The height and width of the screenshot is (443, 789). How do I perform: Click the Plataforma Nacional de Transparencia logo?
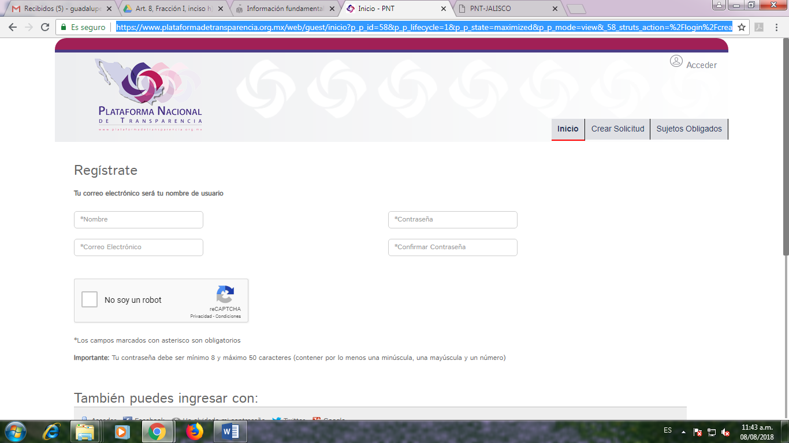pyautogui.click(x=150, y=96)
